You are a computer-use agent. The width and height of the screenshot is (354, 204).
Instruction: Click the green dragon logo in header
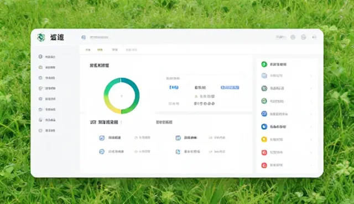(41, 37)
